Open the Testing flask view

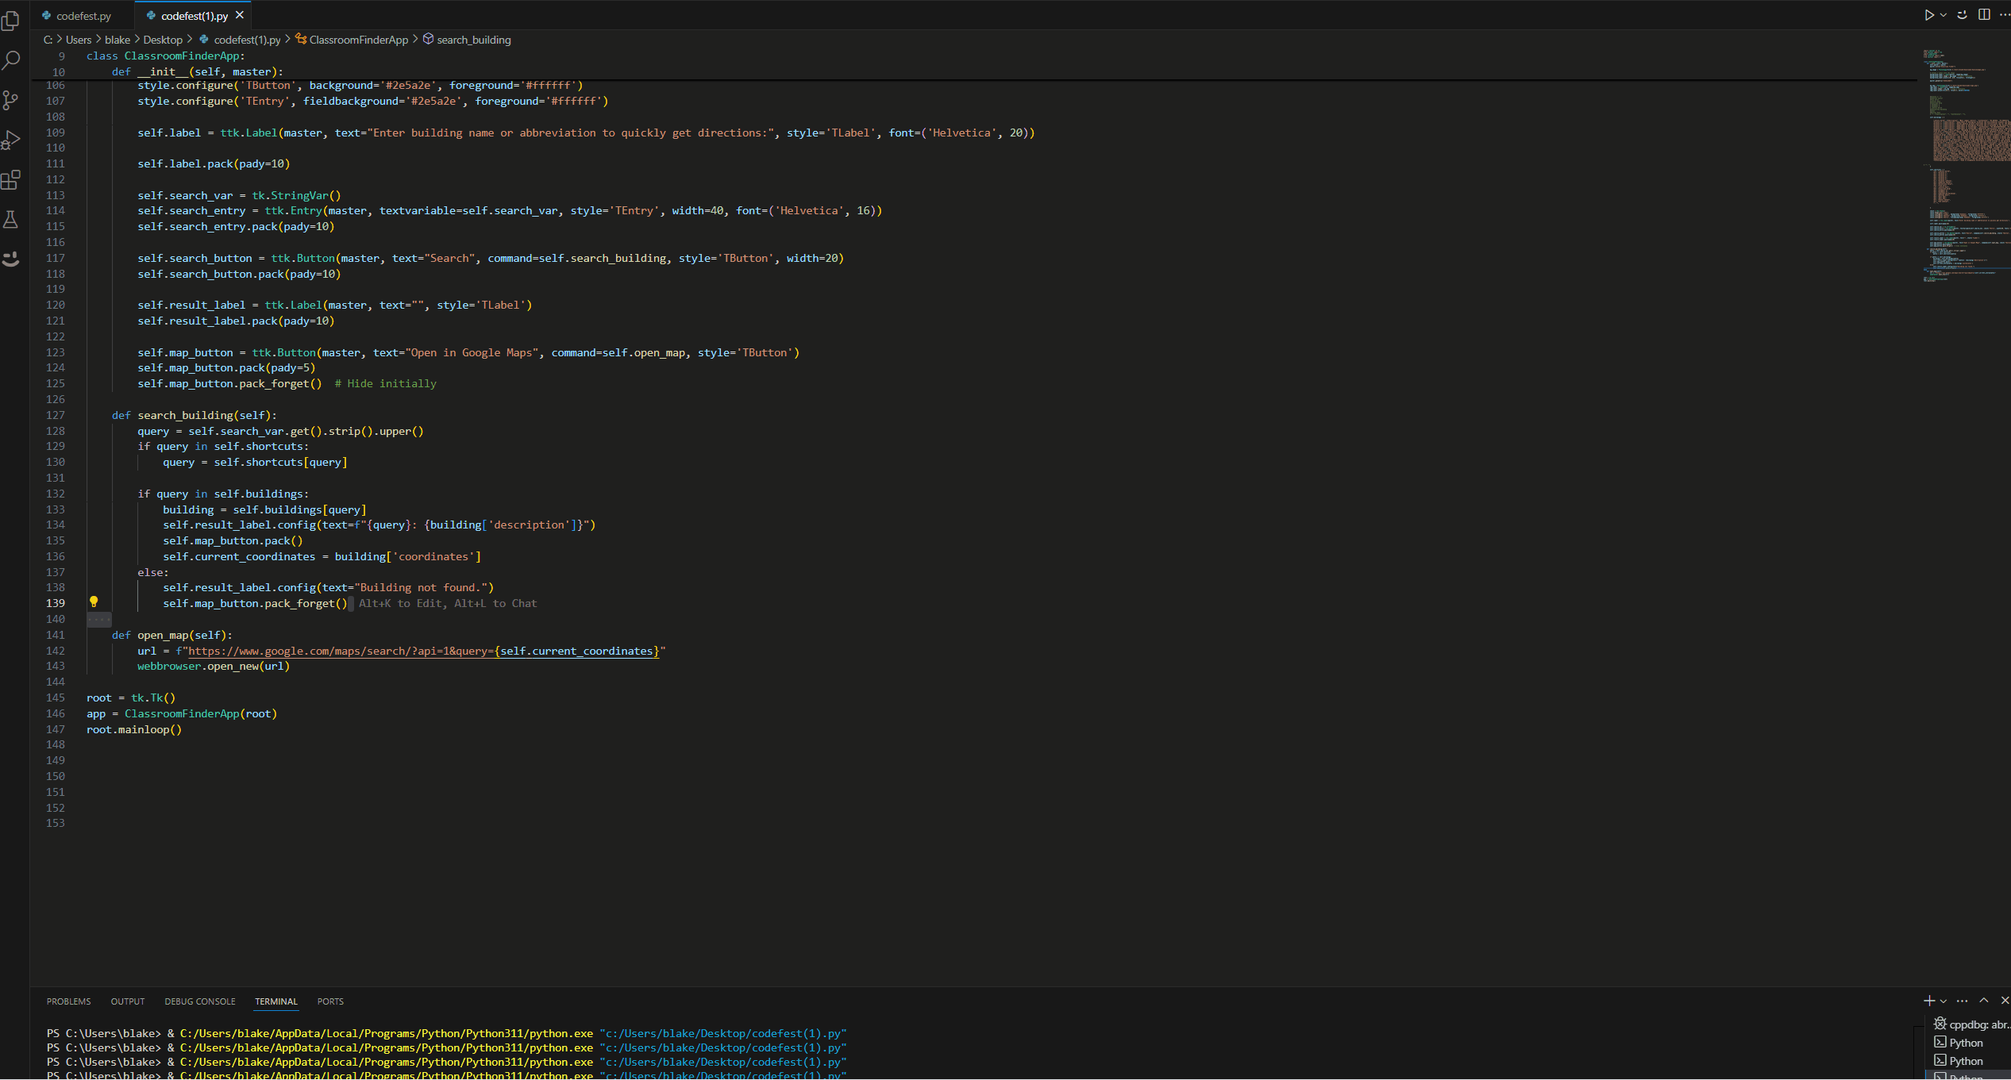tap(11, 220)
